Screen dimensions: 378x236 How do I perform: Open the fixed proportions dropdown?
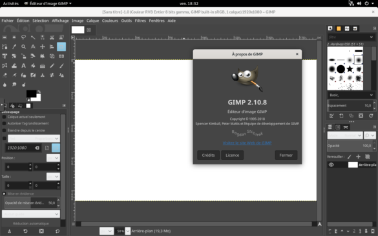point(34,139)
